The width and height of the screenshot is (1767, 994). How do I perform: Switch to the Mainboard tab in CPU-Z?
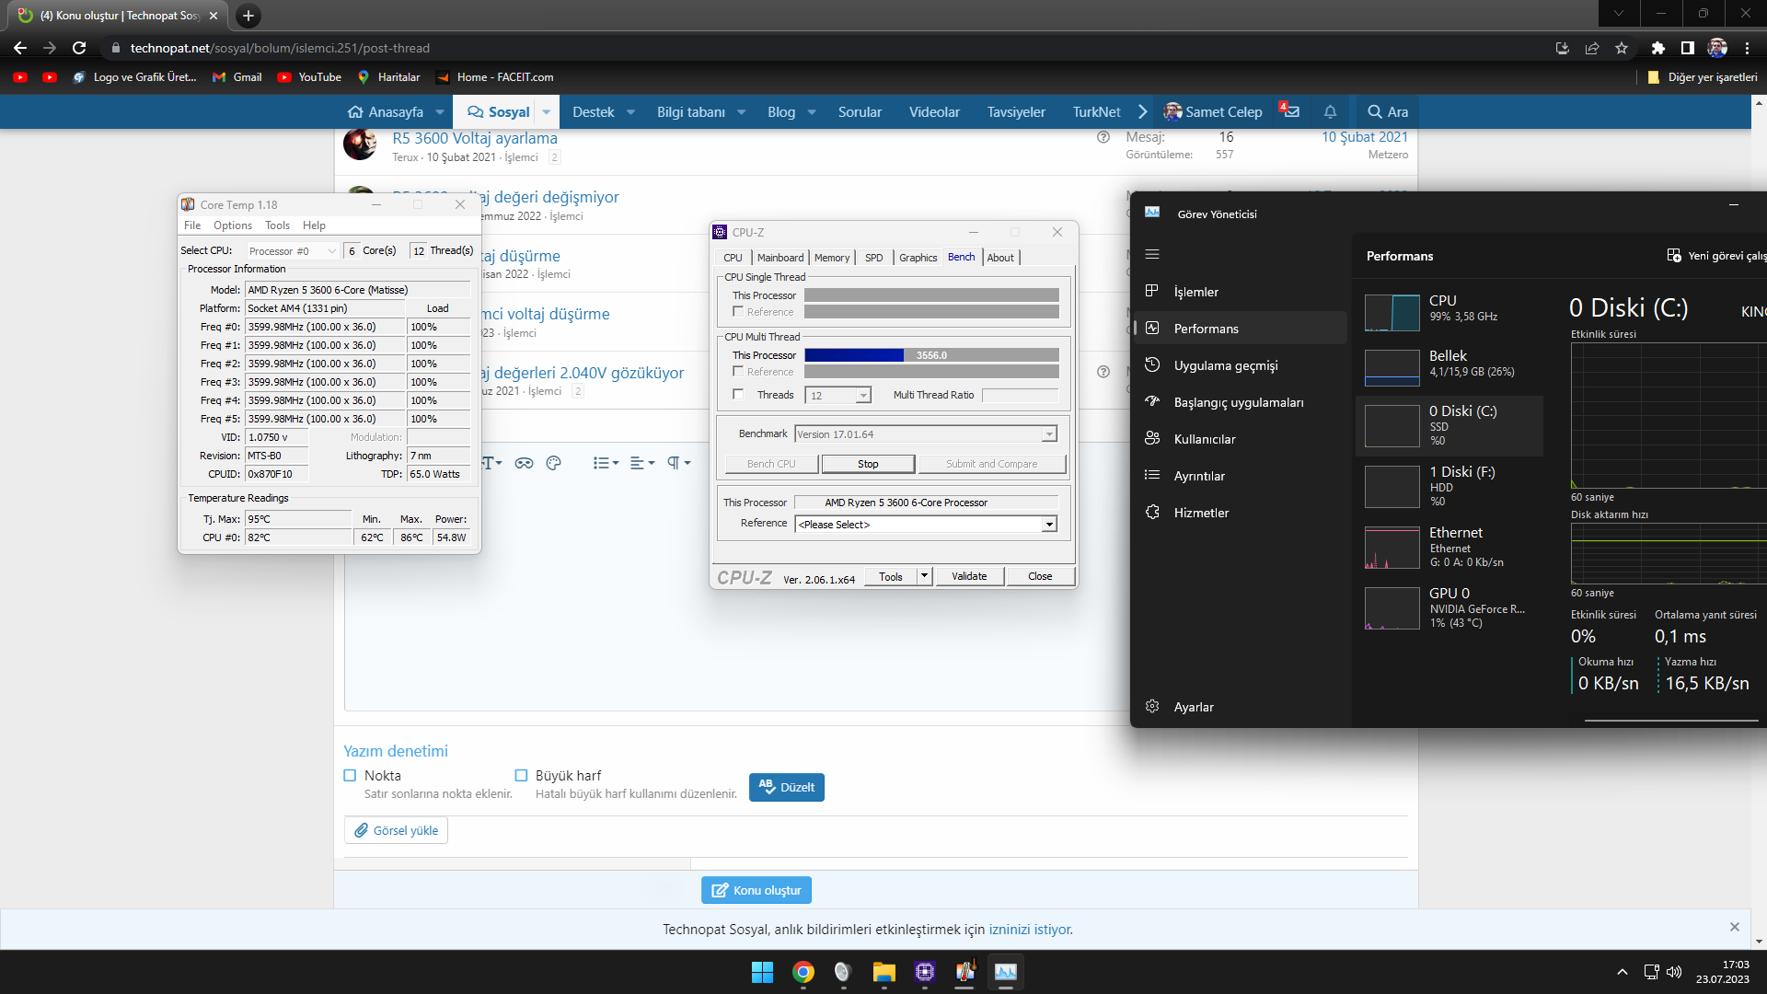point(780,258)
